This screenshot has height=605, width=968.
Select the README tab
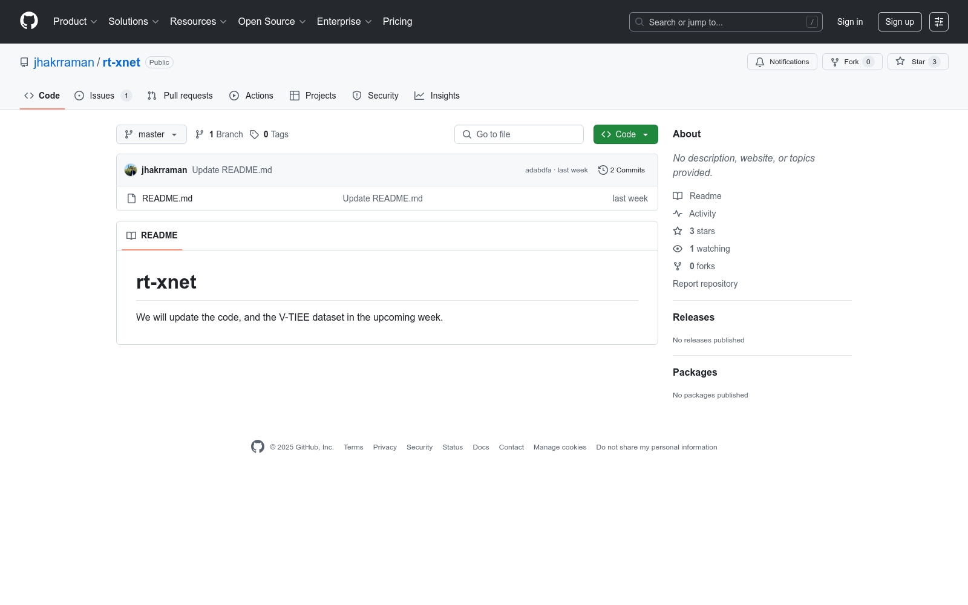click(152, 235)
